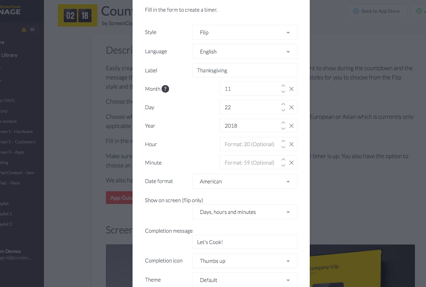Clear the Hour field with X icon

(291, 144)
